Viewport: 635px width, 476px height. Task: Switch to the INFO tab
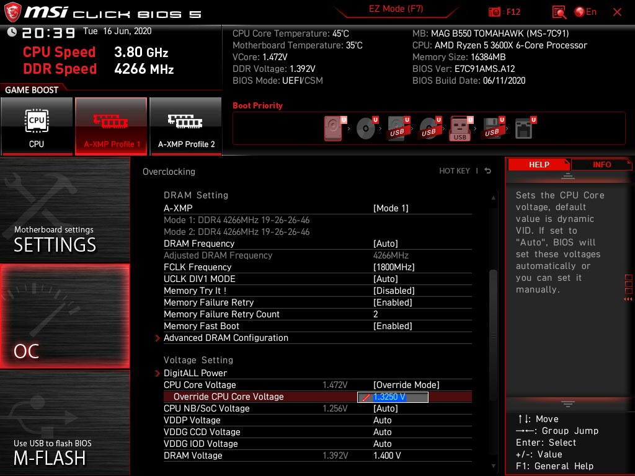(x=602, y=165)
